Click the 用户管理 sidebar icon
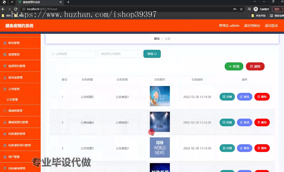Screen dimensions: 284x172 point(5,157)
